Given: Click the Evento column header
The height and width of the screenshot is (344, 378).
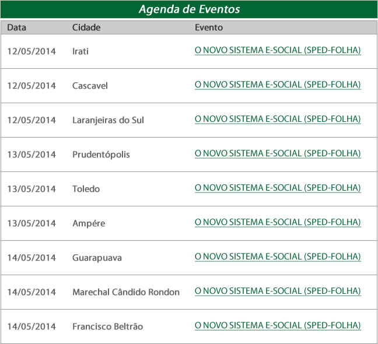Looking at the screenshot, I should (x=209, y=27).
